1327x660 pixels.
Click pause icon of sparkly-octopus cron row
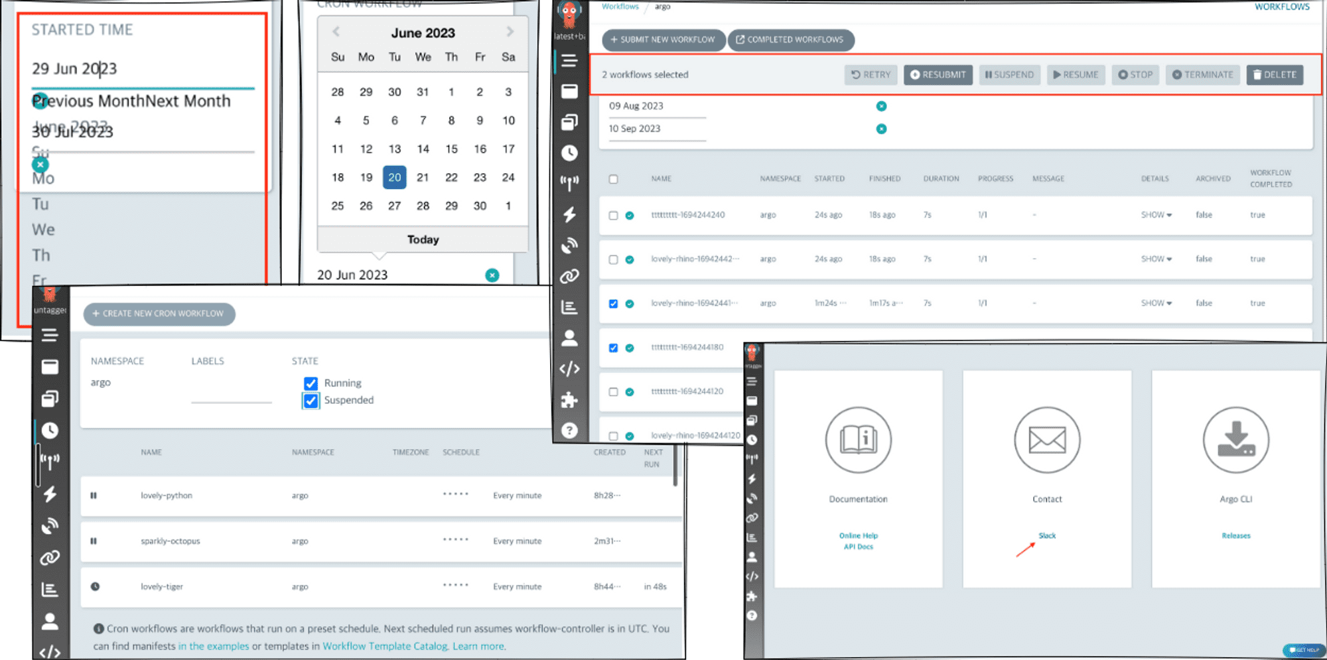(x=94, y=541)
